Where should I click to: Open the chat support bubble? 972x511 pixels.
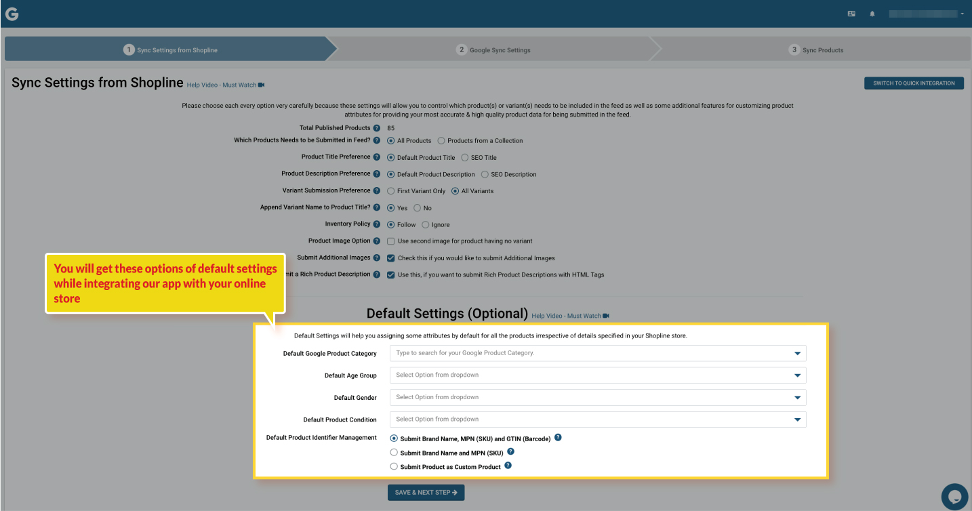pos(955,497)
